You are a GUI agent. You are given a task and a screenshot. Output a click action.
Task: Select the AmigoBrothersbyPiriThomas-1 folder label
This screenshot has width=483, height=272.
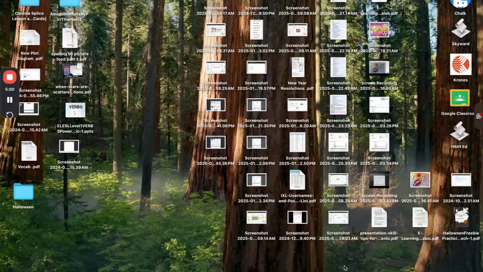pos(69,17)
